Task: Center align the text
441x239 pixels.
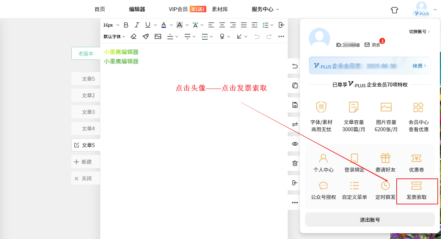Action: [222, 25]
